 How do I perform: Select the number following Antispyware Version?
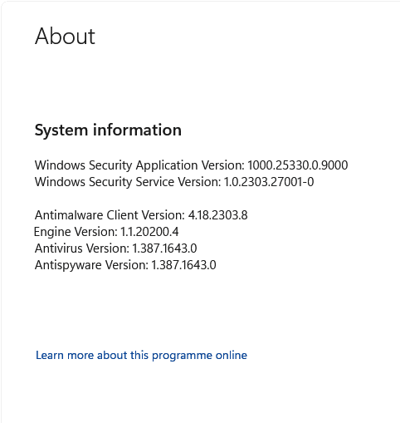[x=183, y=265]
